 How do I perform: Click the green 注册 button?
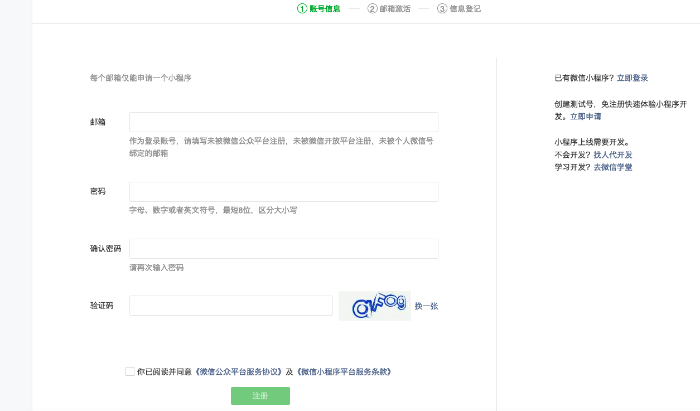point(260,396)
